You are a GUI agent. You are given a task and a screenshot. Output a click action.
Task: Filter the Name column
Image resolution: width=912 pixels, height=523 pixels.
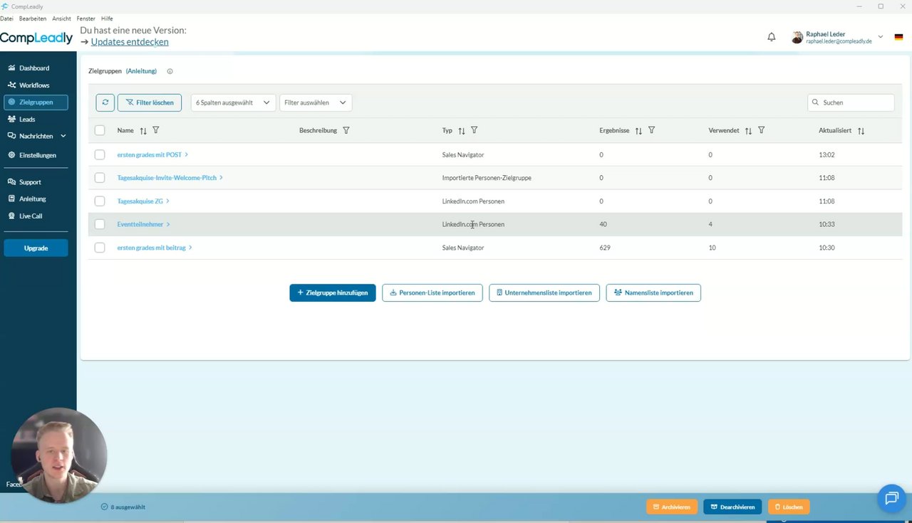156,130
